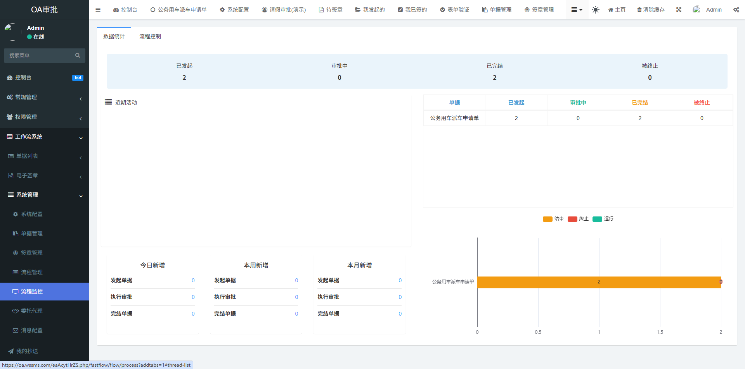Collapse the 工作流系统 menu section
Viewport: 745px width, 369px height.
click(45, 137)
